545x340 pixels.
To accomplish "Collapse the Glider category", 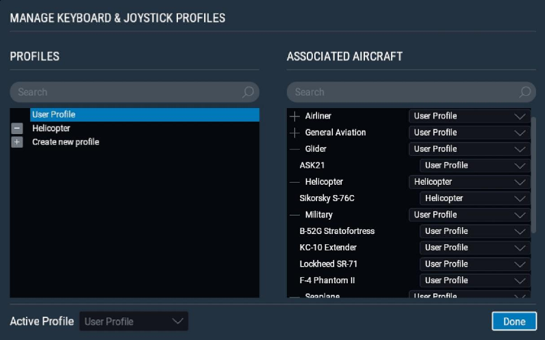I will tap(295, 149).
